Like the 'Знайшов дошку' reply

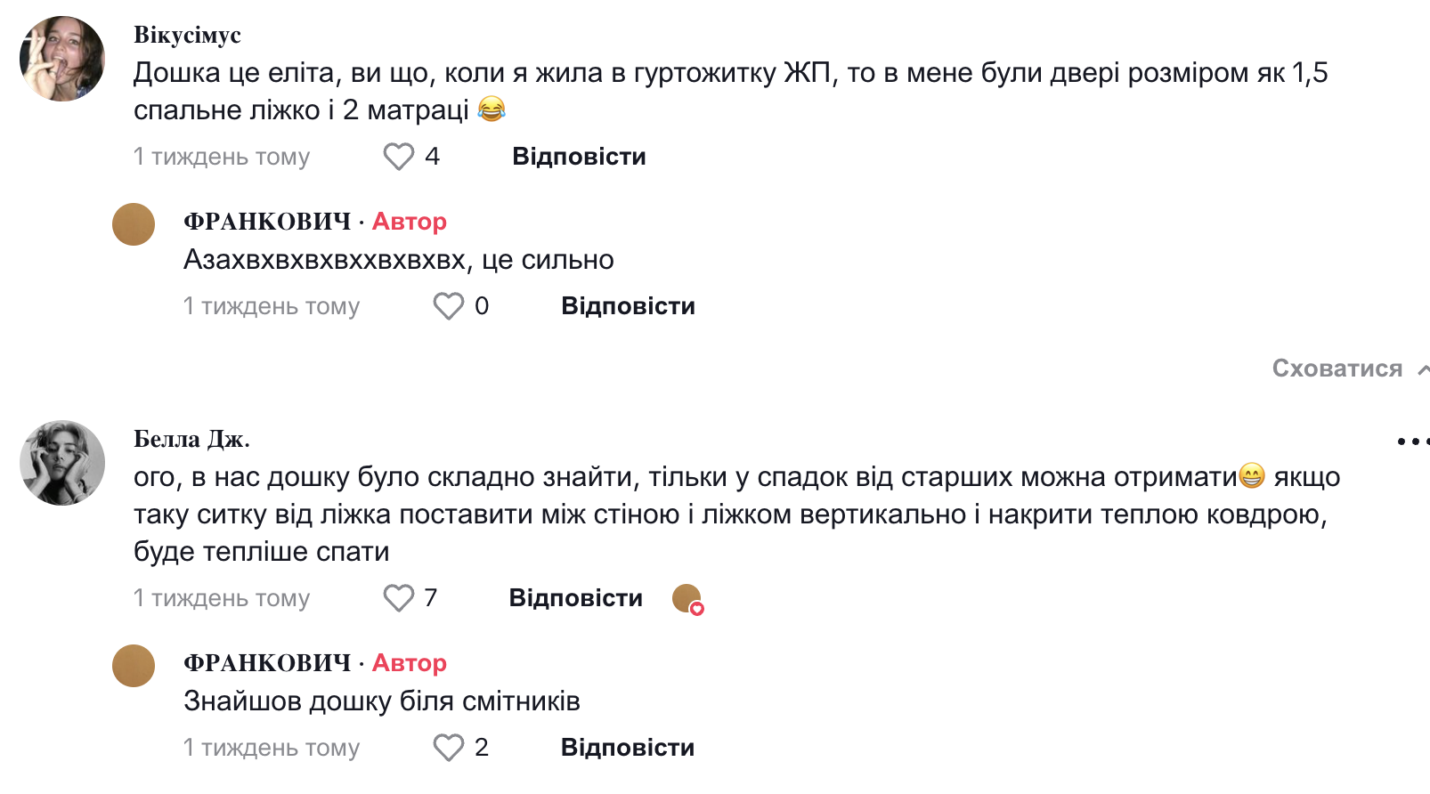(448, 748)
